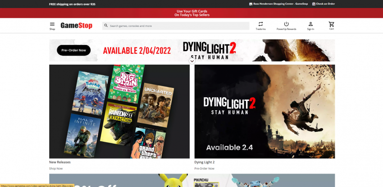The height and width of the screenshot is (187, 383).
Task: Click the Use Your Gift Cards promo banner
Action: click(192, 13)
